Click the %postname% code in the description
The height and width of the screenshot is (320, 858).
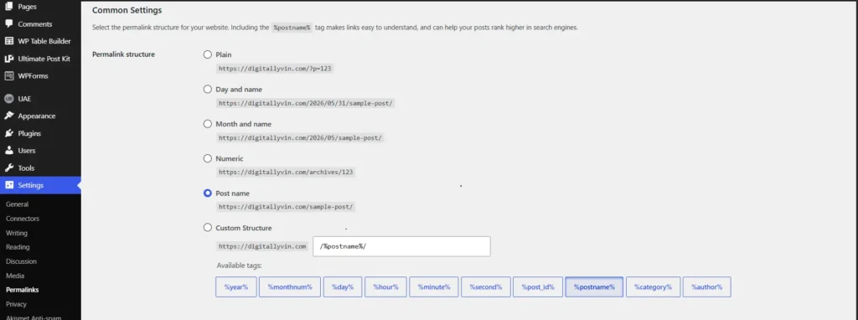(292, 28)
